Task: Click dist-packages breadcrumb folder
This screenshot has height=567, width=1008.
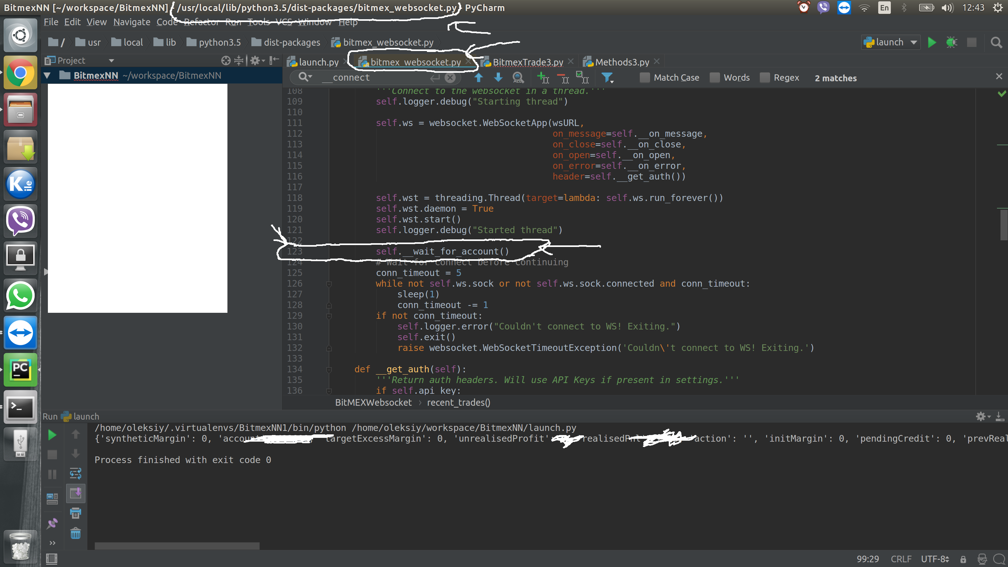Action: click(x=291, y=43)
